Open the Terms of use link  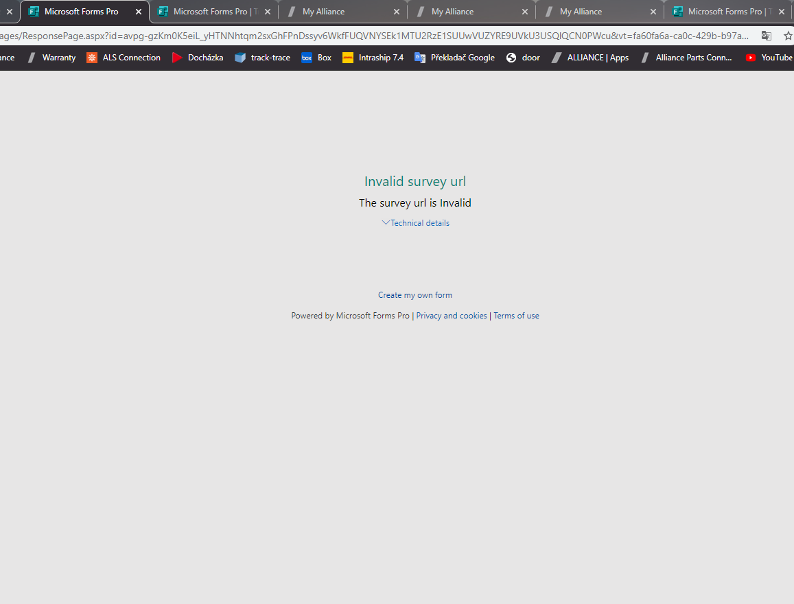517,316
